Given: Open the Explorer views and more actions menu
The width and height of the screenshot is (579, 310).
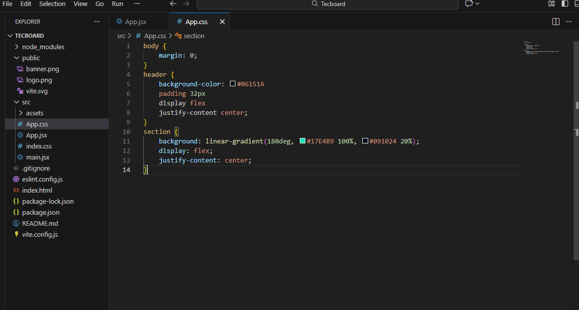Looking at the screenshot, I should pos(97,22).
